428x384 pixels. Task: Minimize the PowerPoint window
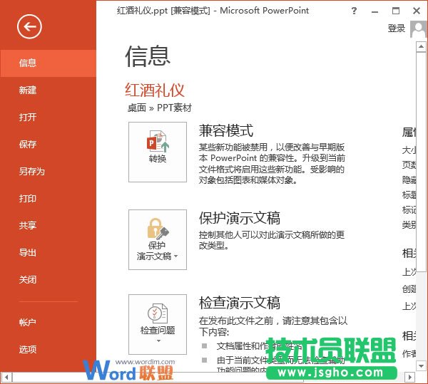(374, 11)
